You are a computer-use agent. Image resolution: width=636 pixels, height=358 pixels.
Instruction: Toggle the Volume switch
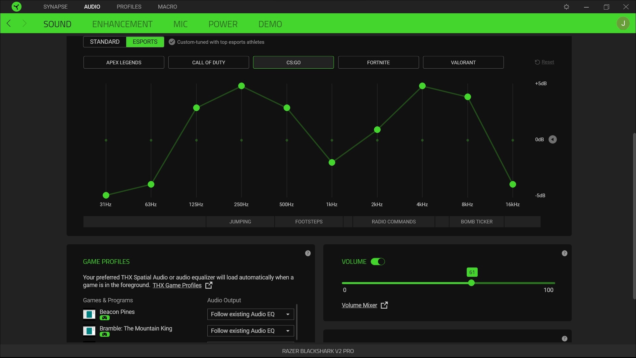pos(378,262)
